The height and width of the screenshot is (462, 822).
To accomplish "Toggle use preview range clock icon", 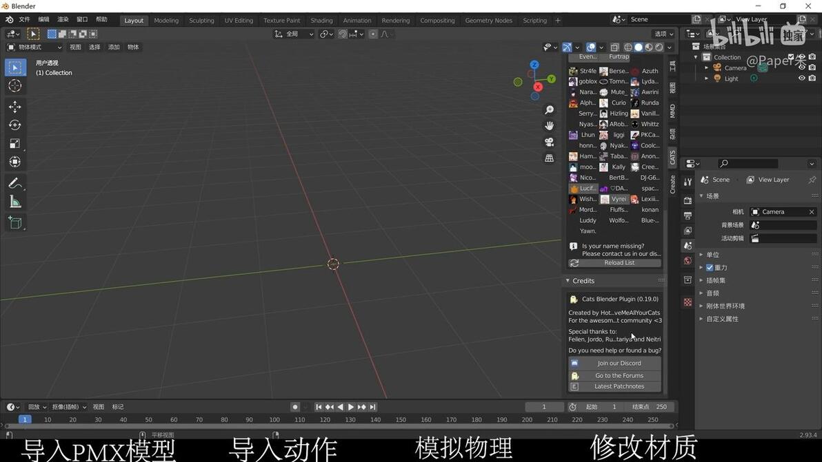I will point(572,406).
